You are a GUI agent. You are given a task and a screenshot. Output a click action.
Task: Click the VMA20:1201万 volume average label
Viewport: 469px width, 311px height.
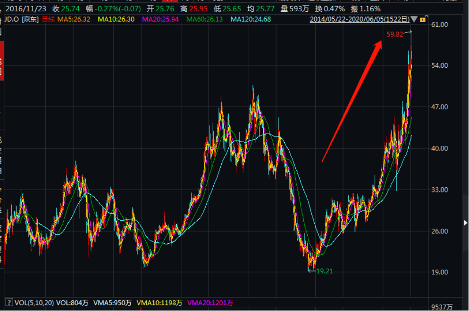pyautogui.click(x=210, y=303)
